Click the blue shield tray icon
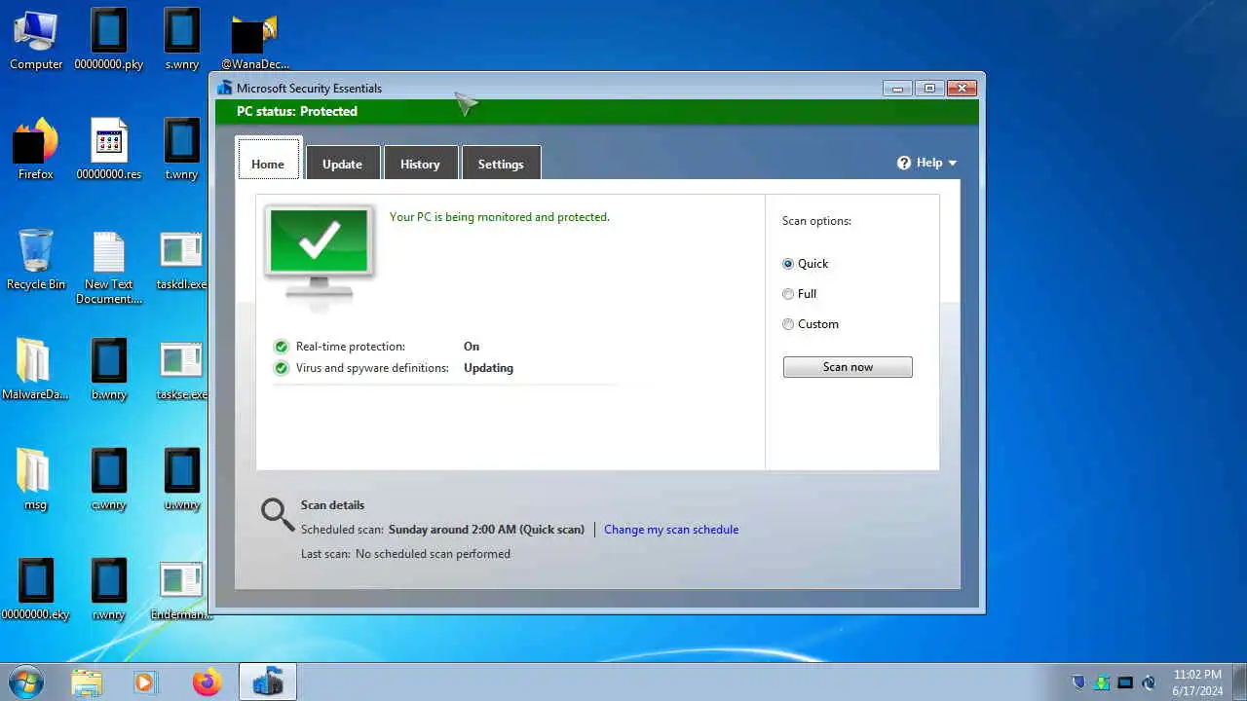 [1078, 683]
